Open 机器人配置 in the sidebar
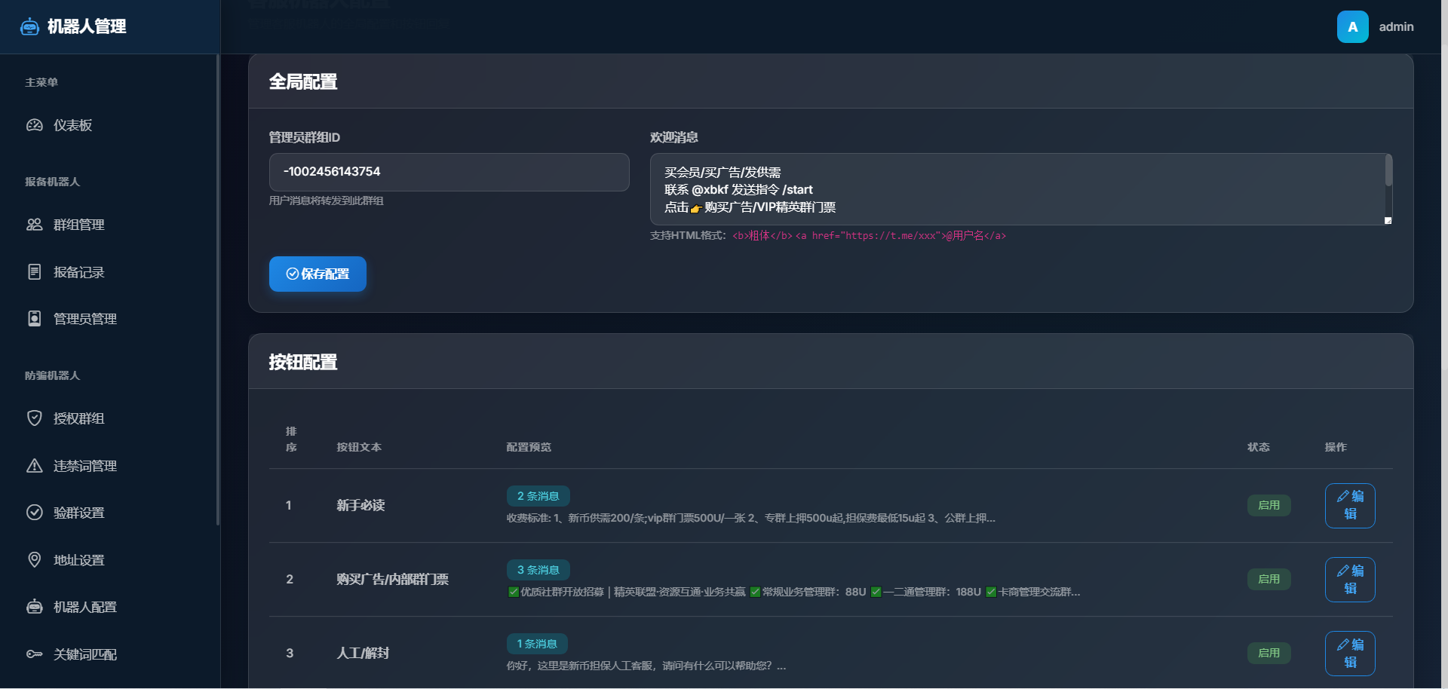This screenshot has width=1448, height=689. [x=84, y=607]
